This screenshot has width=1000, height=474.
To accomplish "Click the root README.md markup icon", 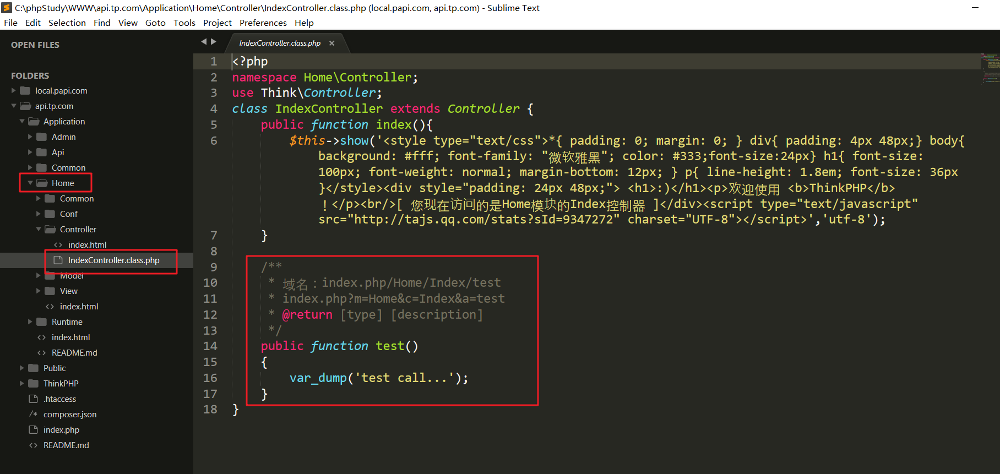I will [x=33, y=445].
